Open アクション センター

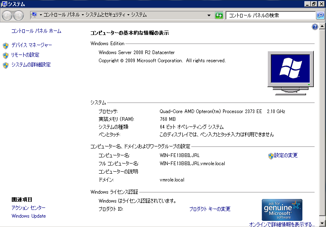(x=28, y=207)
